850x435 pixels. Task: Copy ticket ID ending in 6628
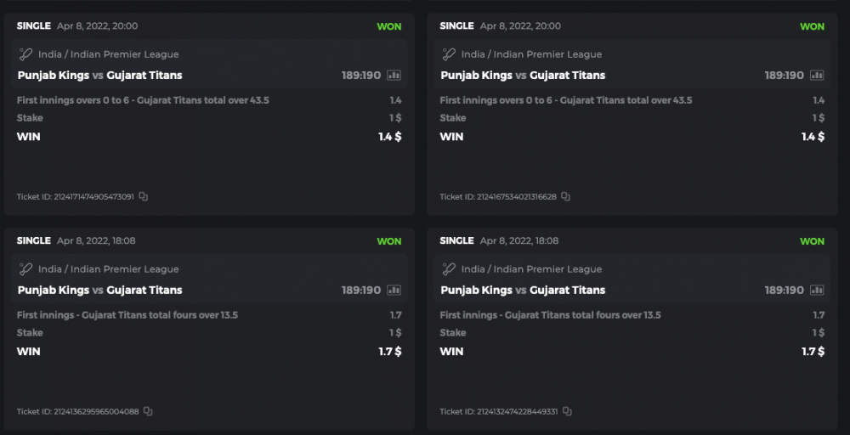tap(566, 197)
